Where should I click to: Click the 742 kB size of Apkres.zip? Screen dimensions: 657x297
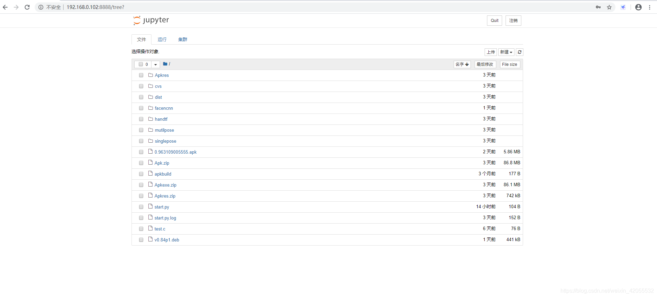click(513, 195)
